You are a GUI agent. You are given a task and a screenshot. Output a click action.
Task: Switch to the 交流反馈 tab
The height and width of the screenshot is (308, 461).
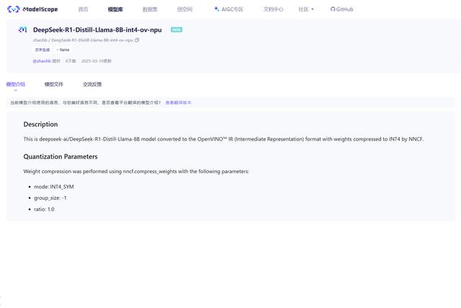click(92, 84)
